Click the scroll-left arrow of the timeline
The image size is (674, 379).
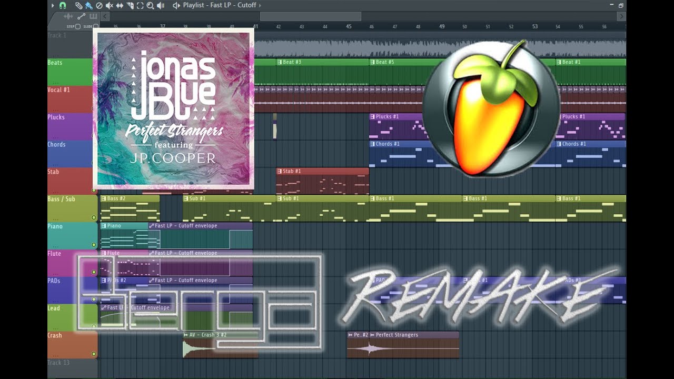(105, 16)
